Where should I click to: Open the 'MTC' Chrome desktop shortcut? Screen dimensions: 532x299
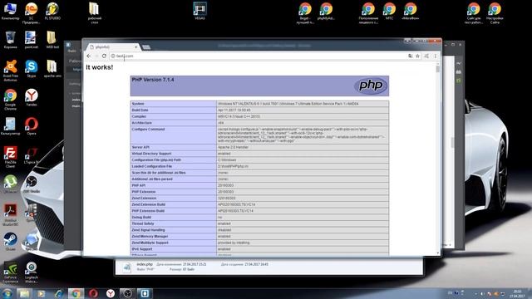click(x=389, y=11)
